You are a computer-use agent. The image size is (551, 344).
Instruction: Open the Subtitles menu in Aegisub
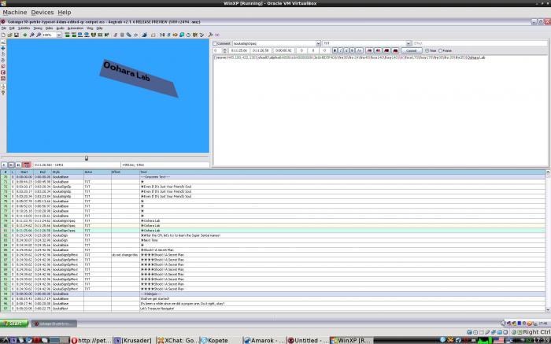pyautogui.click(x=24, y=28)
